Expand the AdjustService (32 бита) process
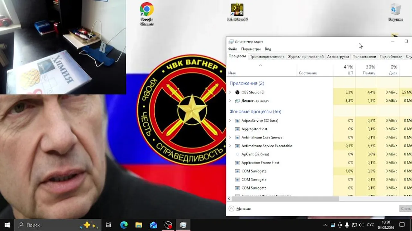The width and height of the screenshot is (412, 231). coord(230,121)
